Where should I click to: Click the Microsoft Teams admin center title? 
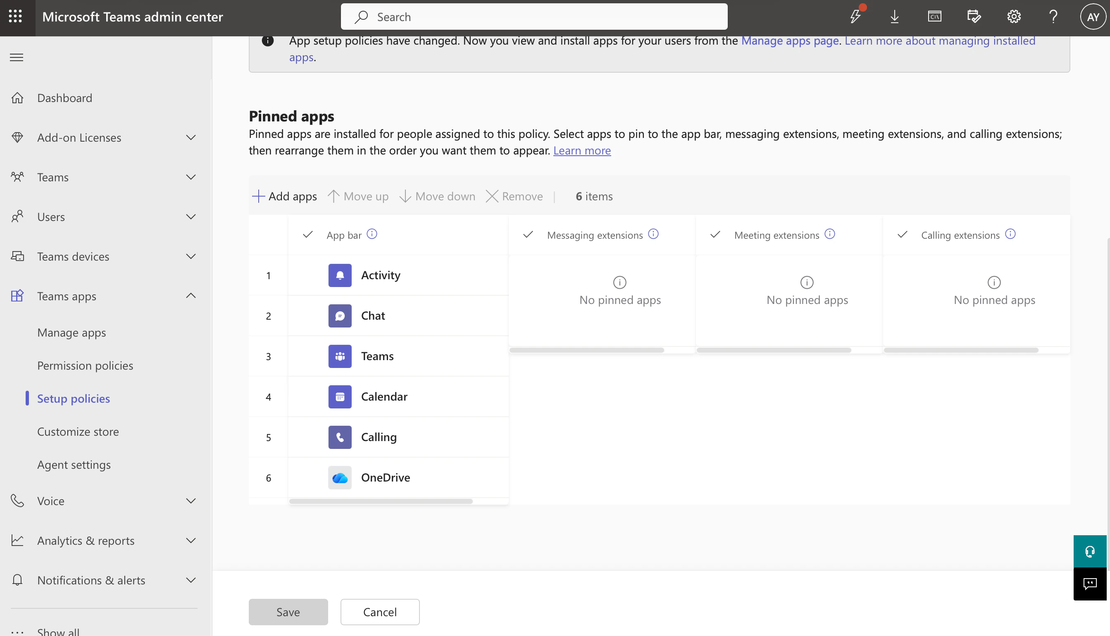click(132, 17)
